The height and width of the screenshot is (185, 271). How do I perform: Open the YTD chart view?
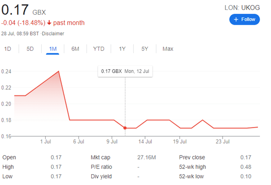tap(99, 49)
